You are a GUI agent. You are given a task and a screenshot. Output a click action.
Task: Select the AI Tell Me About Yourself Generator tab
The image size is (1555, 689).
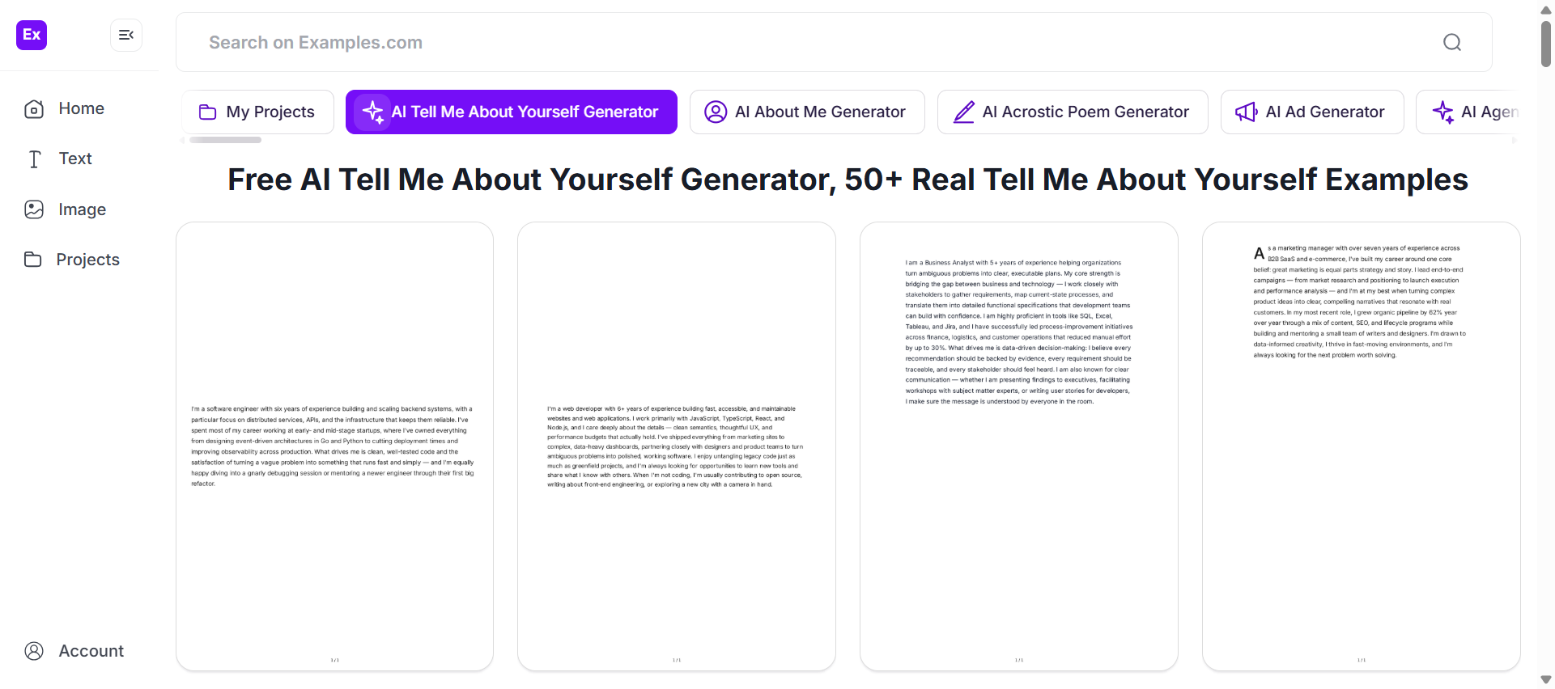point(512,112)
